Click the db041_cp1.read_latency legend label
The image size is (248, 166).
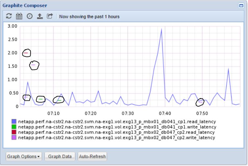[x=117, y=122]
